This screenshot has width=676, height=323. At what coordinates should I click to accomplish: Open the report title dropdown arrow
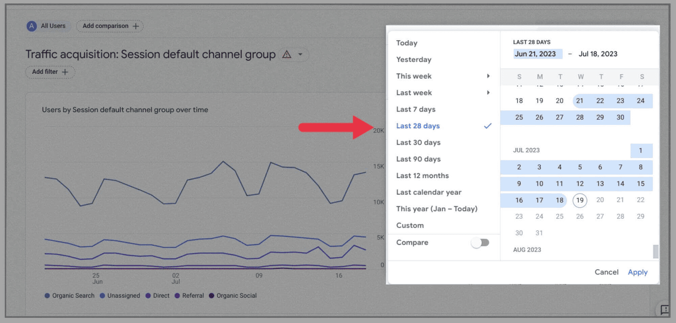[300, 54]
